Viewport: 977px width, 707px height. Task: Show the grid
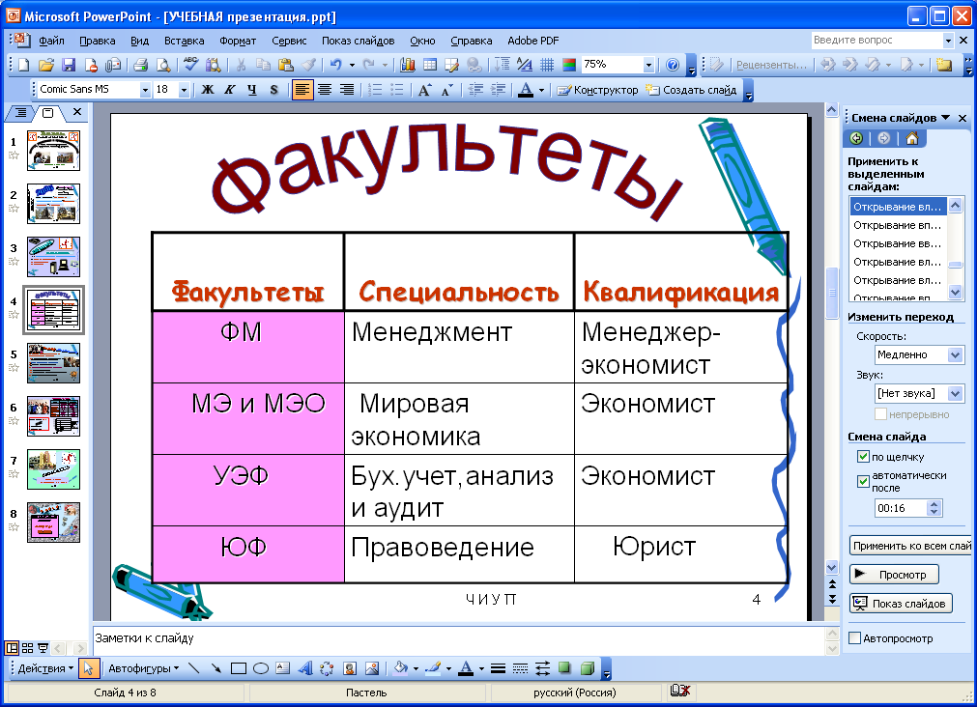click(546, 65)
